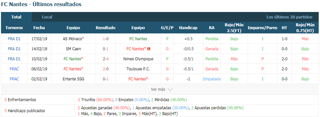Image resolution: width=320 pixels, height=117 pixels.
Task: Click the 1-0 result against AS Mónaco
Action: click(x=105, y=39)
